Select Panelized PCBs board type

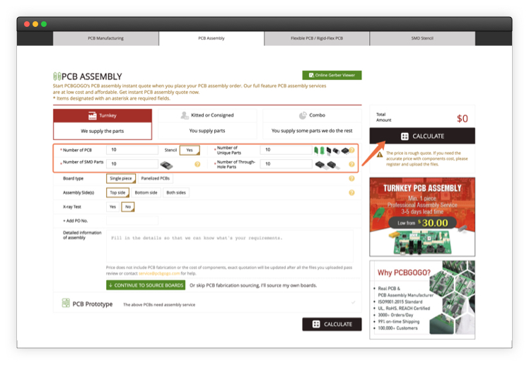click(x=155, y=178)
